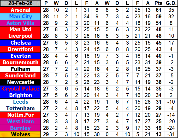The height and width of the screenshot is (138, 178).
Task: Select the Nottm.For team cell
Action: pyautogui.click(x=21, y=115)
